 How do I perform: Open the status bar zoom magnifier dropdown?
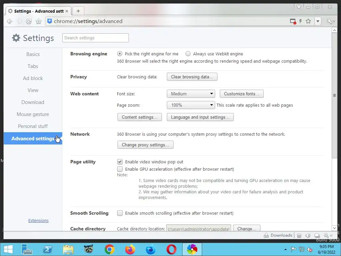[x=328, y=235]
